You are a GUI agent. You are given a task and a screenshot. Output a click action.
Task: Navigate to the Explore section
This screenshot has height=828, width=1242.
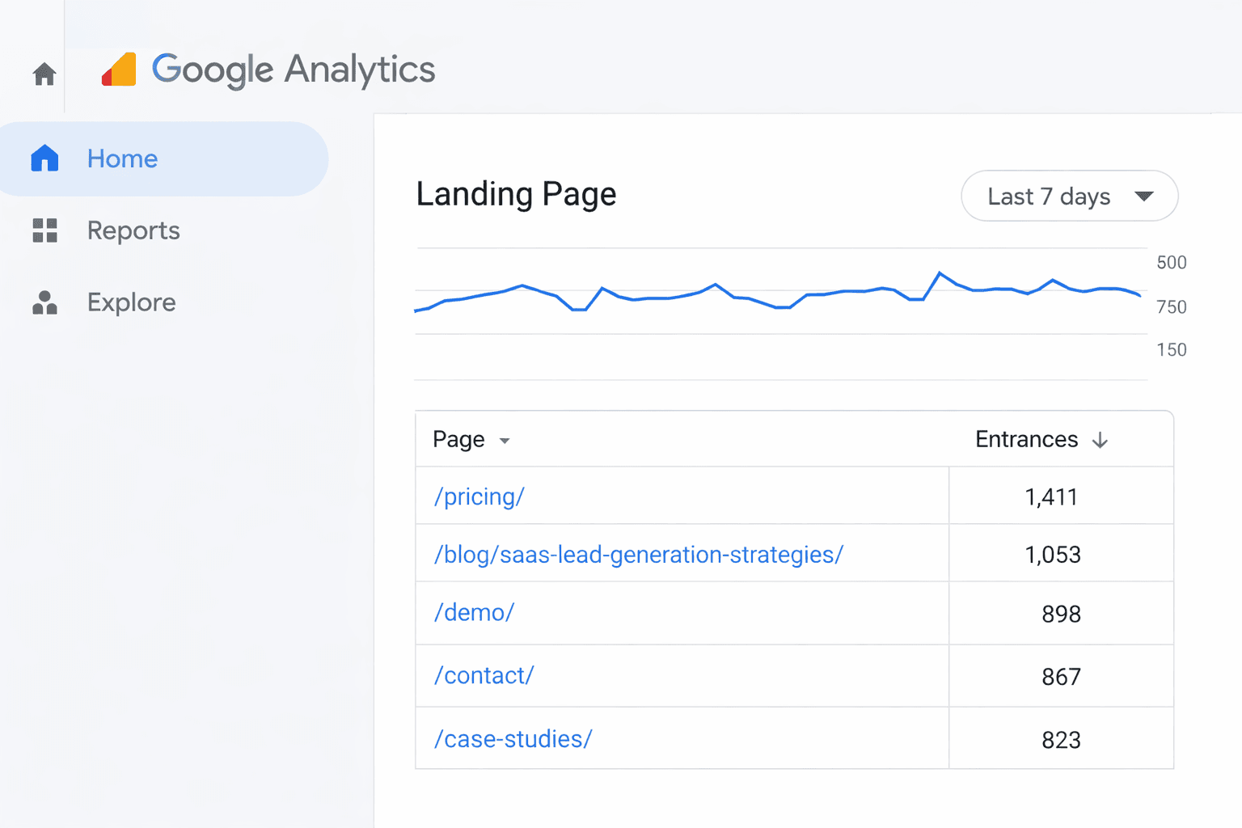point(130,302)
